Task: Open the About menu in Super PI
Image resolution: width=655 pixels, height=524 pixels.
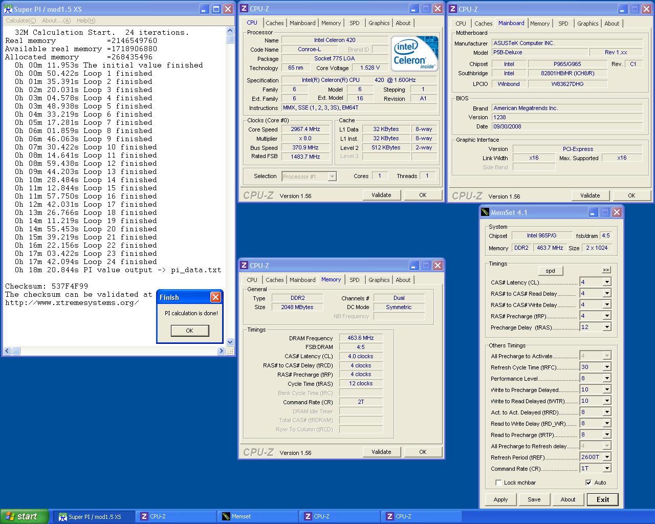Action: tap(56, 20)
